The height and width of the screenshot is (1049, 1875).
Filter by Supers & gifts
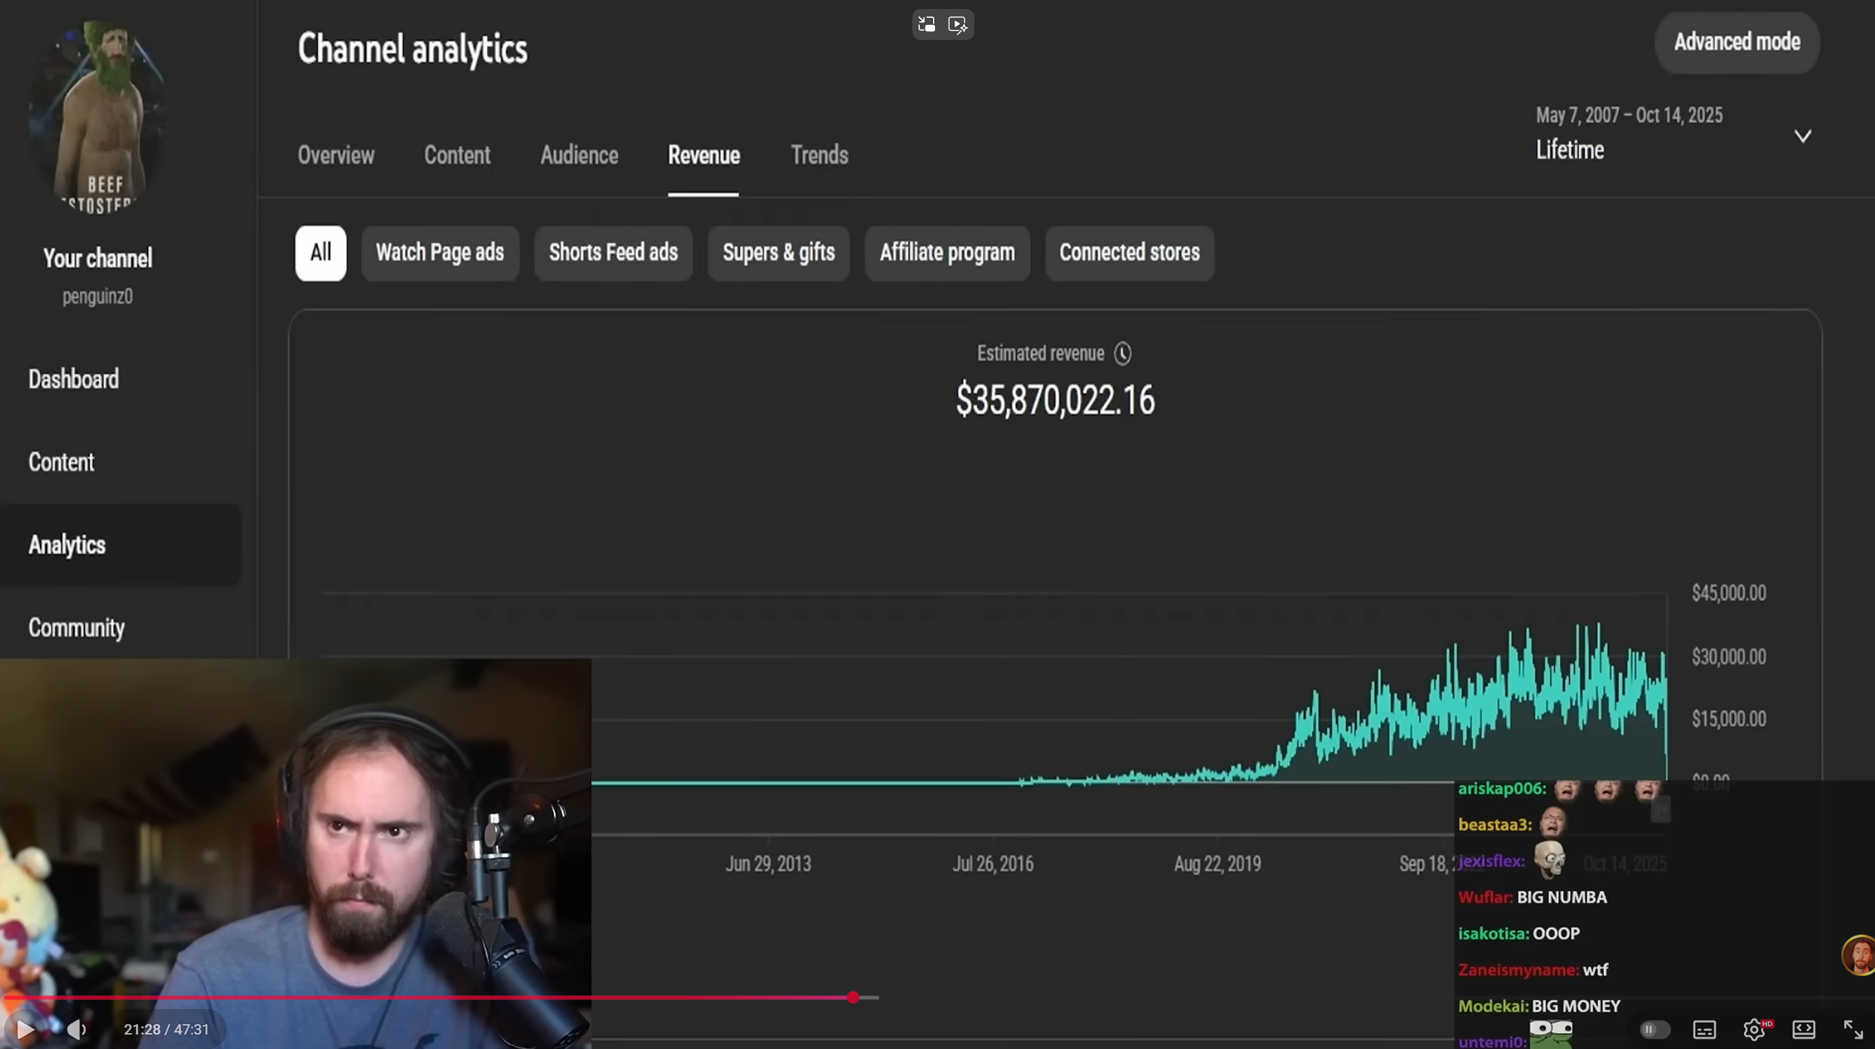(x=778, y=253)
